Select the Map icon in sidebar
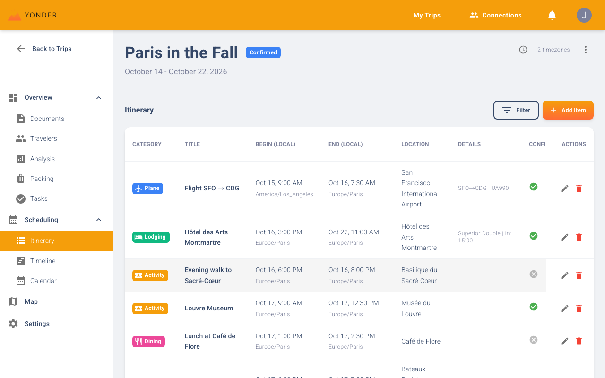Image resolution: width=605 pixels, height=378 pixels. point(13,301)
